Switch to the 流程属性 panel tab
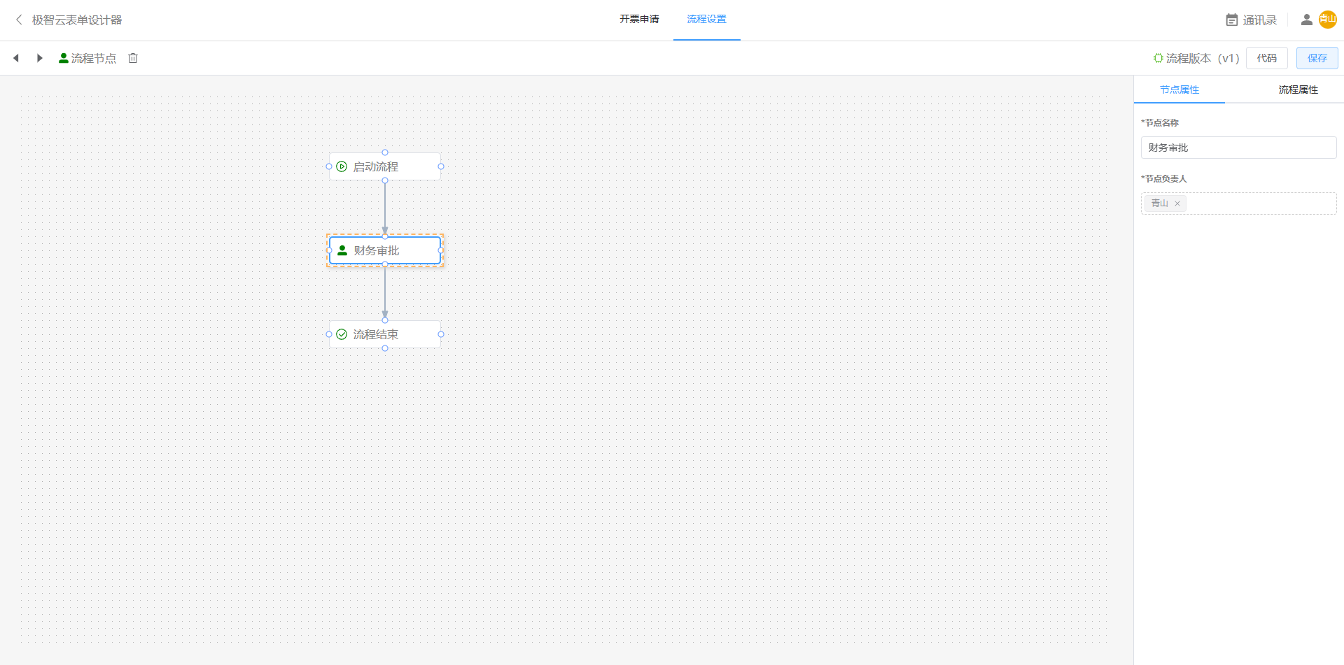The height and width of the screenshot is (665, 1344). click(1298, 90)
